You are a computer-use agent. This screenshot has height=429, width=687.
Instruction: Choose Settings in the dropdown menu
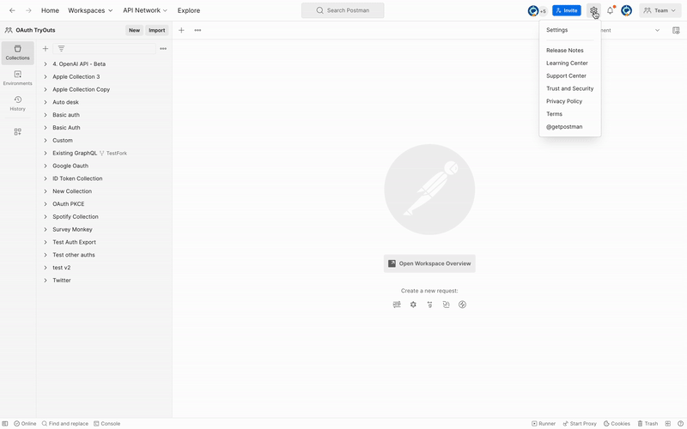coord(556,30)
